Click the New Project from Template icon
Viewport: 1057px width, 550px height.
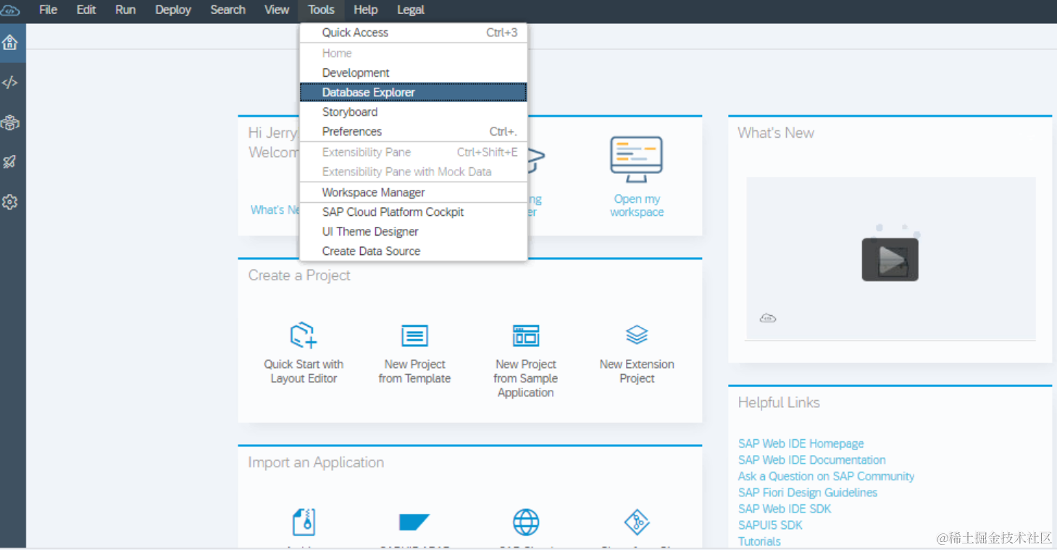click(x=414, y=336)
